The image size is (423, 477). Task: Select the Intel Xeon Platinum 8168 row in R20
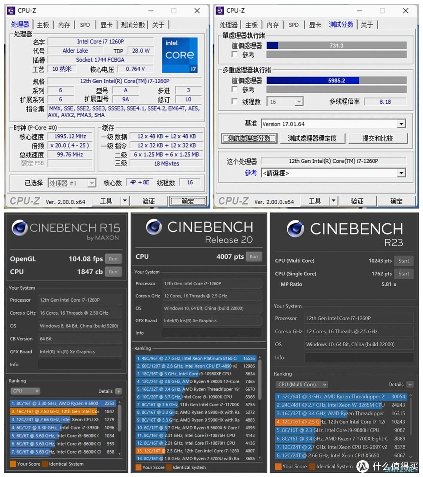coord(196,358)
